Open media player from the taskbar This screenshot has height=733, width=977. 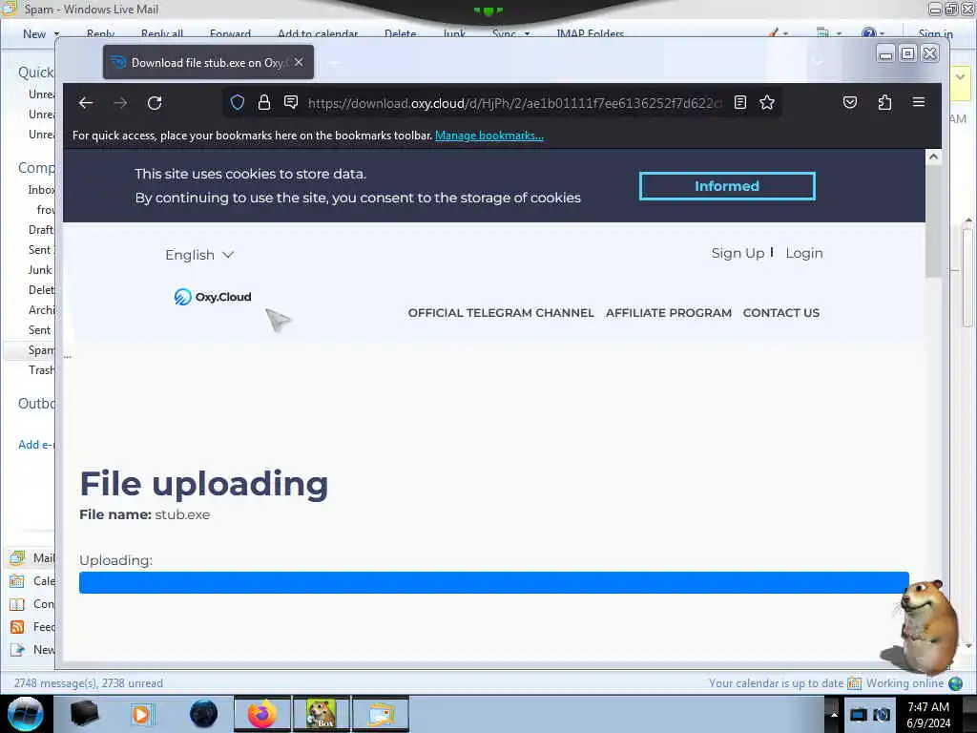(x=141, y=714)
